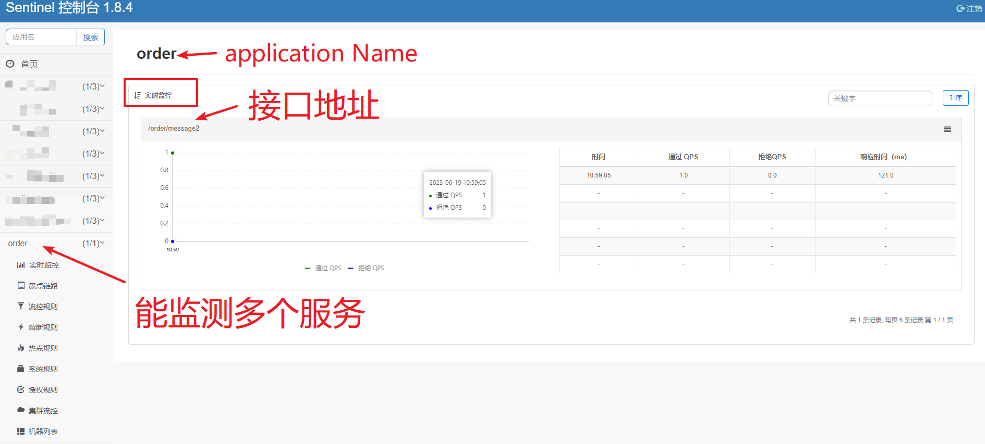The width and height of the screenshot is (985, 444).
Task: Open 系统规则 in the sidebar
Action: (43, 369)
